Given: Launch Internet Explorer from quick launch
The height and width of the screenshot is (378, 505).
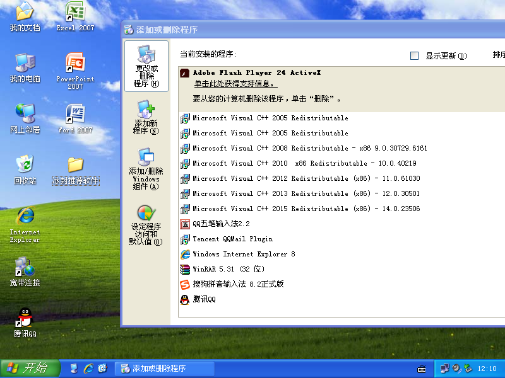Looking at the screenshot, I should point(88,369).
